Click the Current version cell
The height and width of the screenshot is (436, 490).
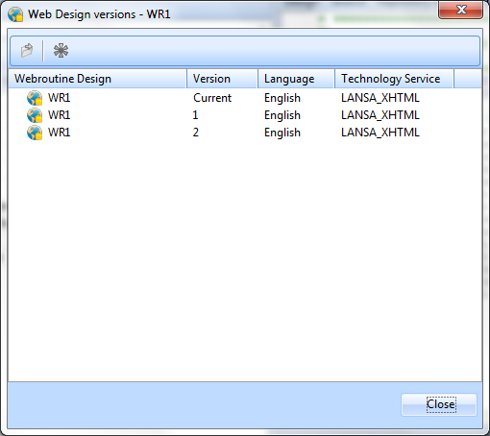212,98
